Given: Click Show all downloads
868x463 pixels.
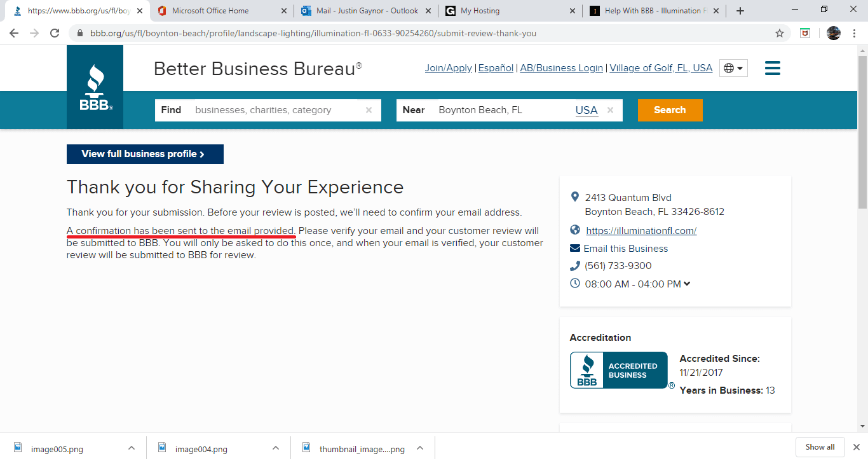Looking at the screenshot, I should (x=820, y=447).
